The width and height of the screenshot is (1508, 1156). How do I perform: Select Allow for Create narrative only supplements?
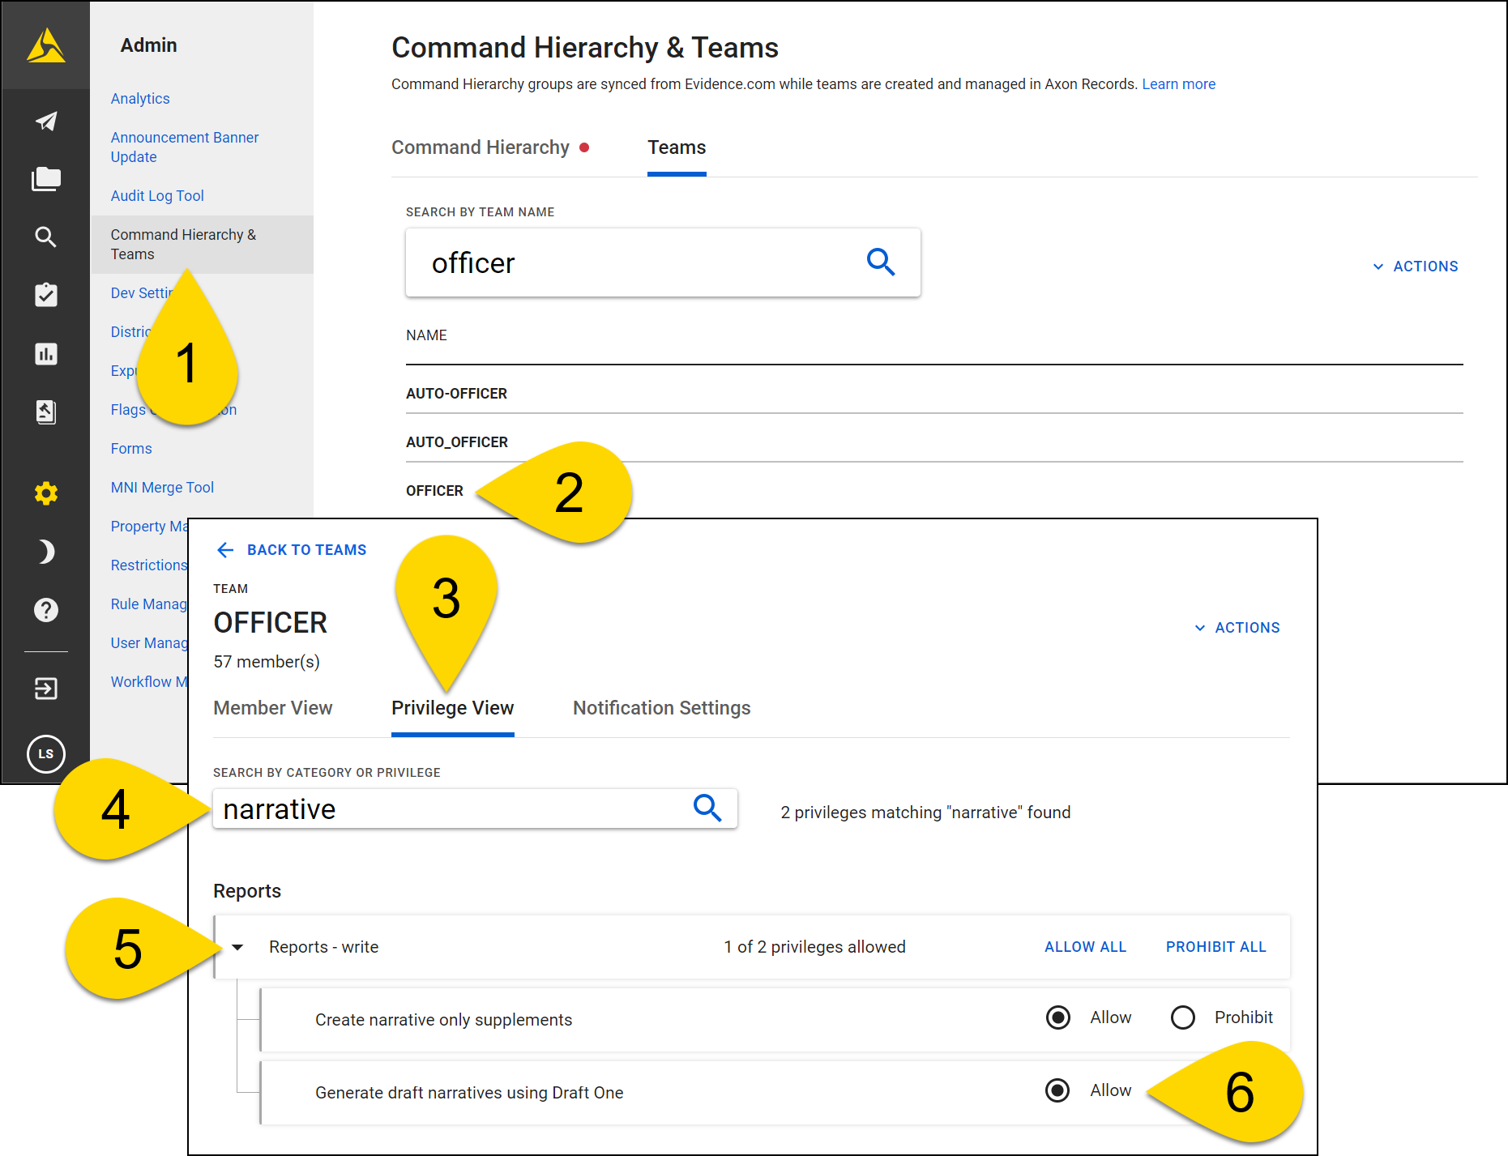click(x=1057, y=1017)
